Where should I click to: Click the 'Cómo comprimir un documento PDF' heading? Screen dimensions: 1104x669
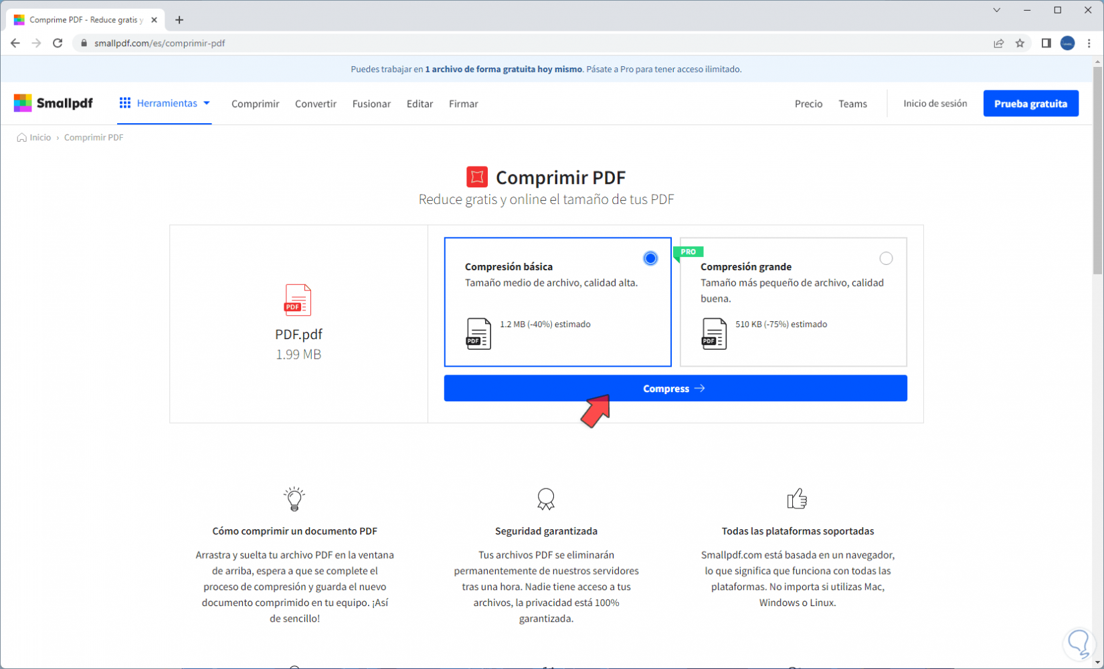[x=295, y=531]
